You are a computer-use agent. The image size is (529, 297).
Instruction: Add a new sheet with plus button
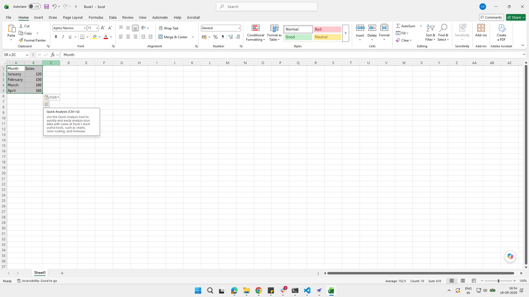pyautogui.click(x=62, y=273)
